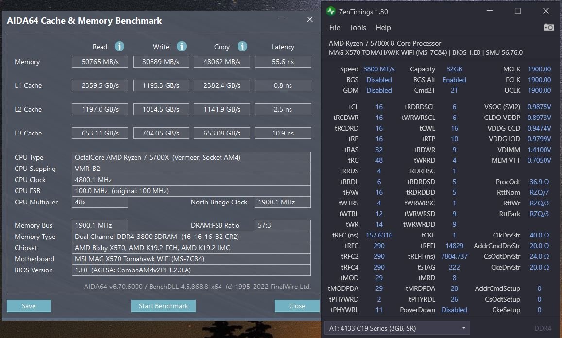Click the Motherboard field MSI MAG X570

[x=191, y=259]
